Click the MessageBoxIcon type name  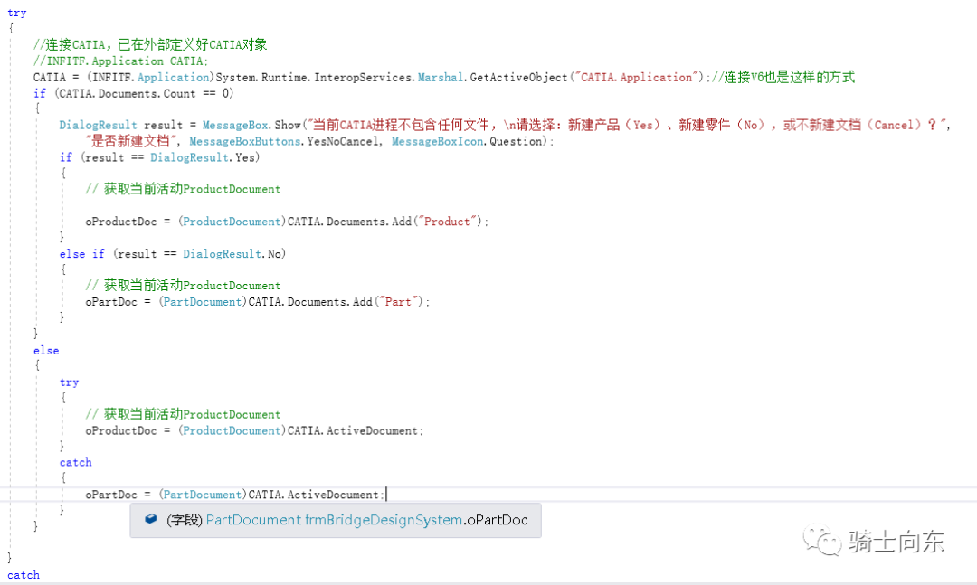point(438,141)
